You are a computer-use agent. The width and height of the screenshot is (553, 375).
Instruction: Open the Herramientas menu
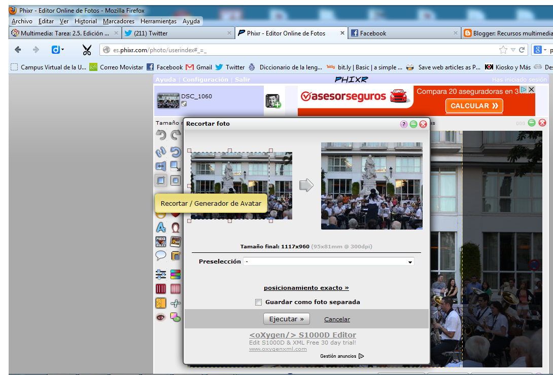(x=158, y=21)
